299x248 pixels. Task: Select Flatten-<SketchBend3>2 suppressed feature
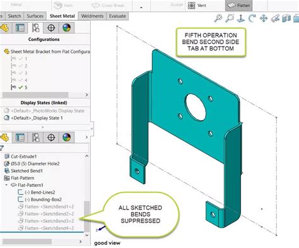[x=46, y=221]
